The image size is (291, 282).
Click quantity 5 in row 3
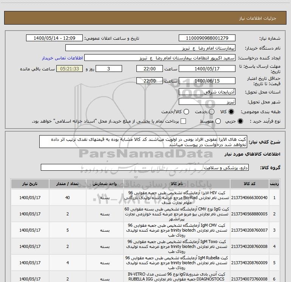67,230
